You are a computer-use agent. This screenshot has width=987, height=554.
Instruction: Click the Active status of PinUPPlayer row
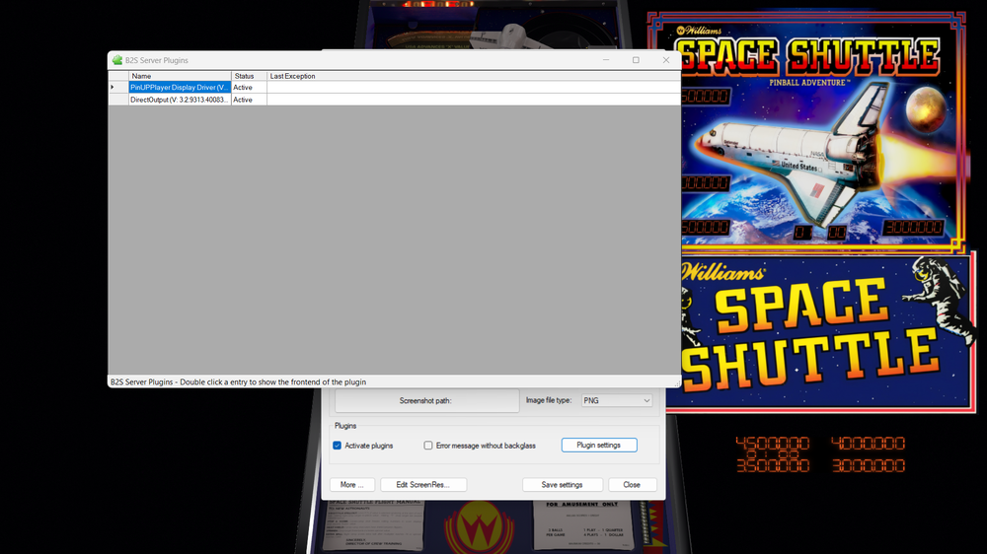click(249, 88)
